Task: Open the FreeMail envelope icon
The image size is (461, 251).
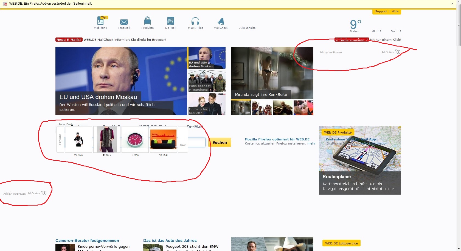Action: pyautogui.click(x=124, y=22)
